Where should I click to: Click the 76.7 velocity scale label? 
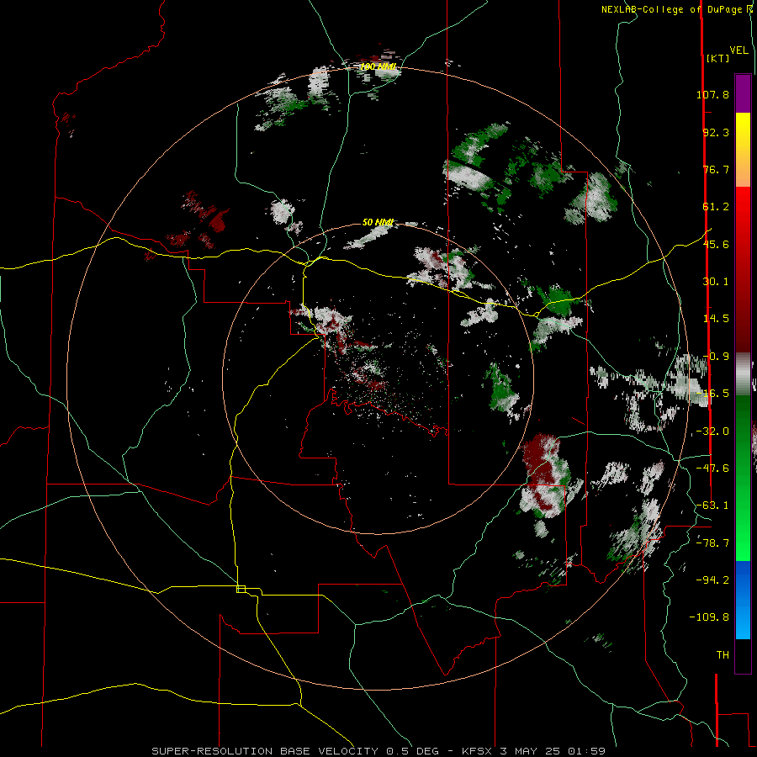tap(716, 169)
